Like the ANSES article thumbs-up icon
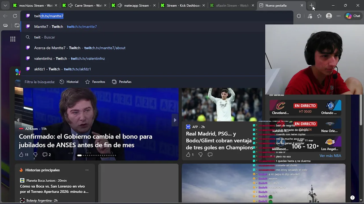The height and width of the screenshot is (204, 364). (21, 154)
